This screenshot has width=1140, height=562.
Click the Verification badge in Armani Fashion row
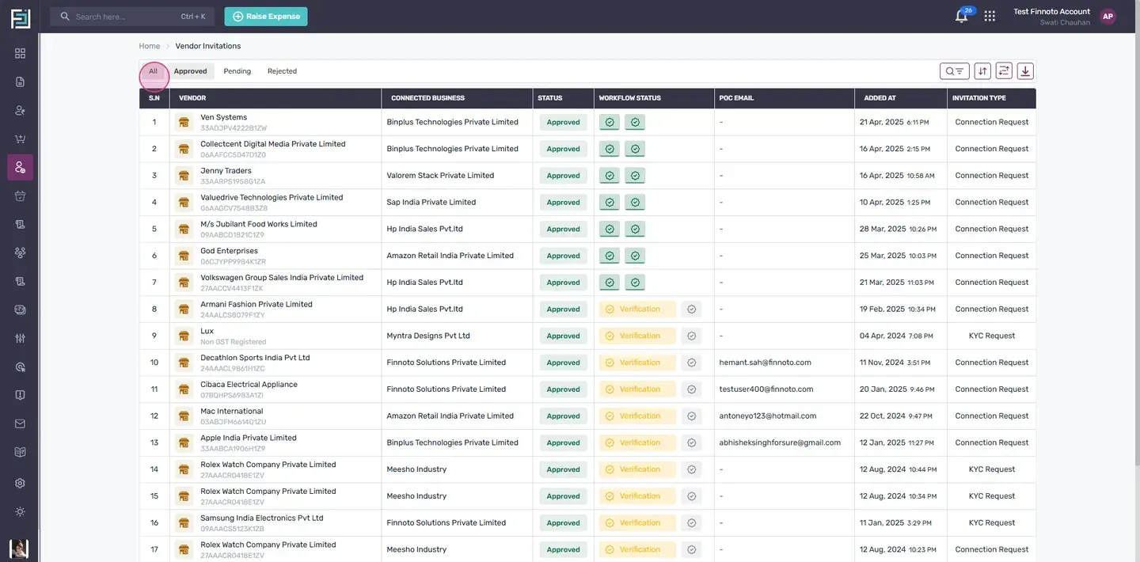tap(637, 309)
